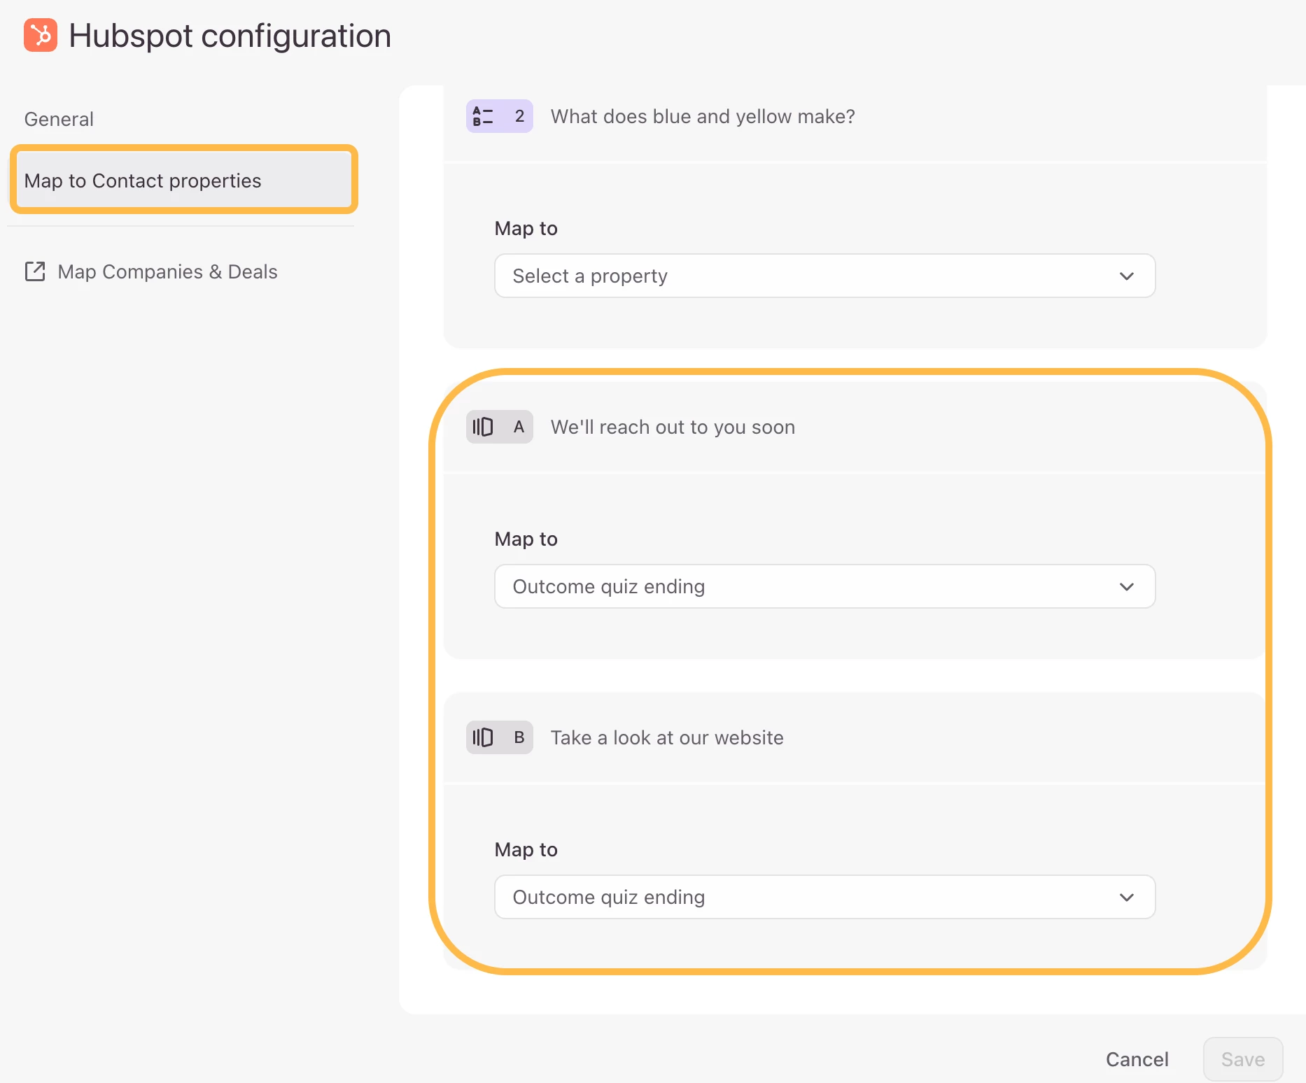Click the external link icon beside Map Companies
This screenshot has height=1083, width=1306.
pos(35,271)
